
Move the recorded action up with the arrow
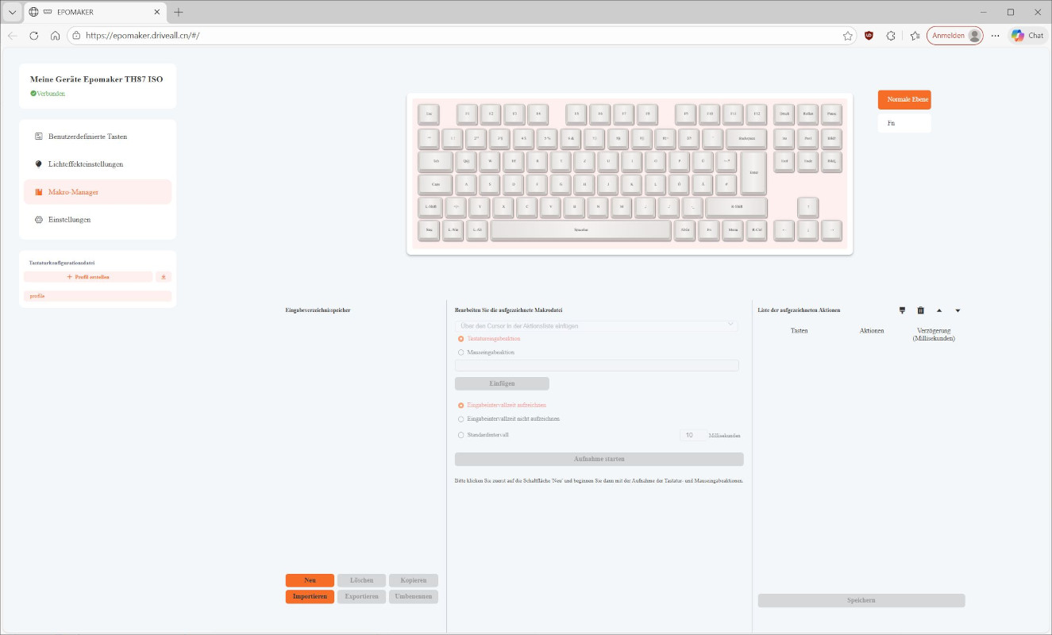(939, 310)
